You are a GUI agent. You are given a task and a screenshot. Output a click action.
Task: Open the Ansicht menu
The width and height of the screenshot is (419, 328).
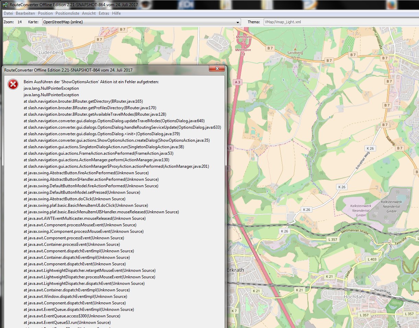click(x=89, y=13)
